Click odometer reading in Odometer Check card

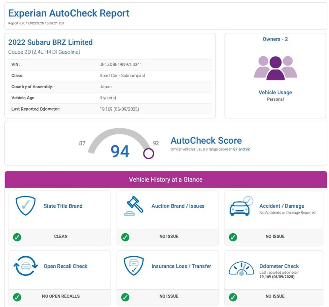[277, 277]
